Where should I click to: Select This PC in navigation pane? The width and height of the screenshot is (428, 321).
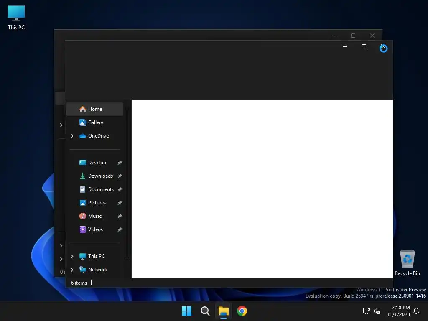[x=95, y=256]
